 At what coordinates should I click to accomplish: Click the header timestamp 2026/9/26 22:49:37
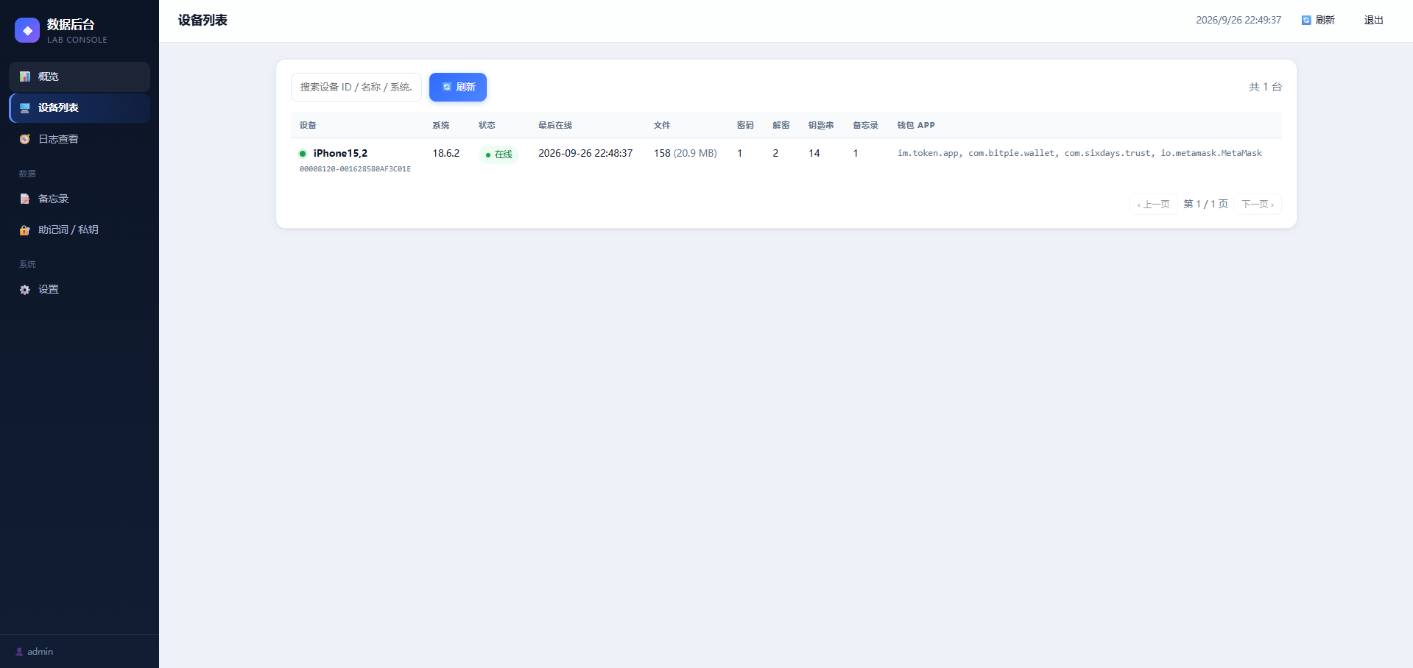tap(1238, 20)
